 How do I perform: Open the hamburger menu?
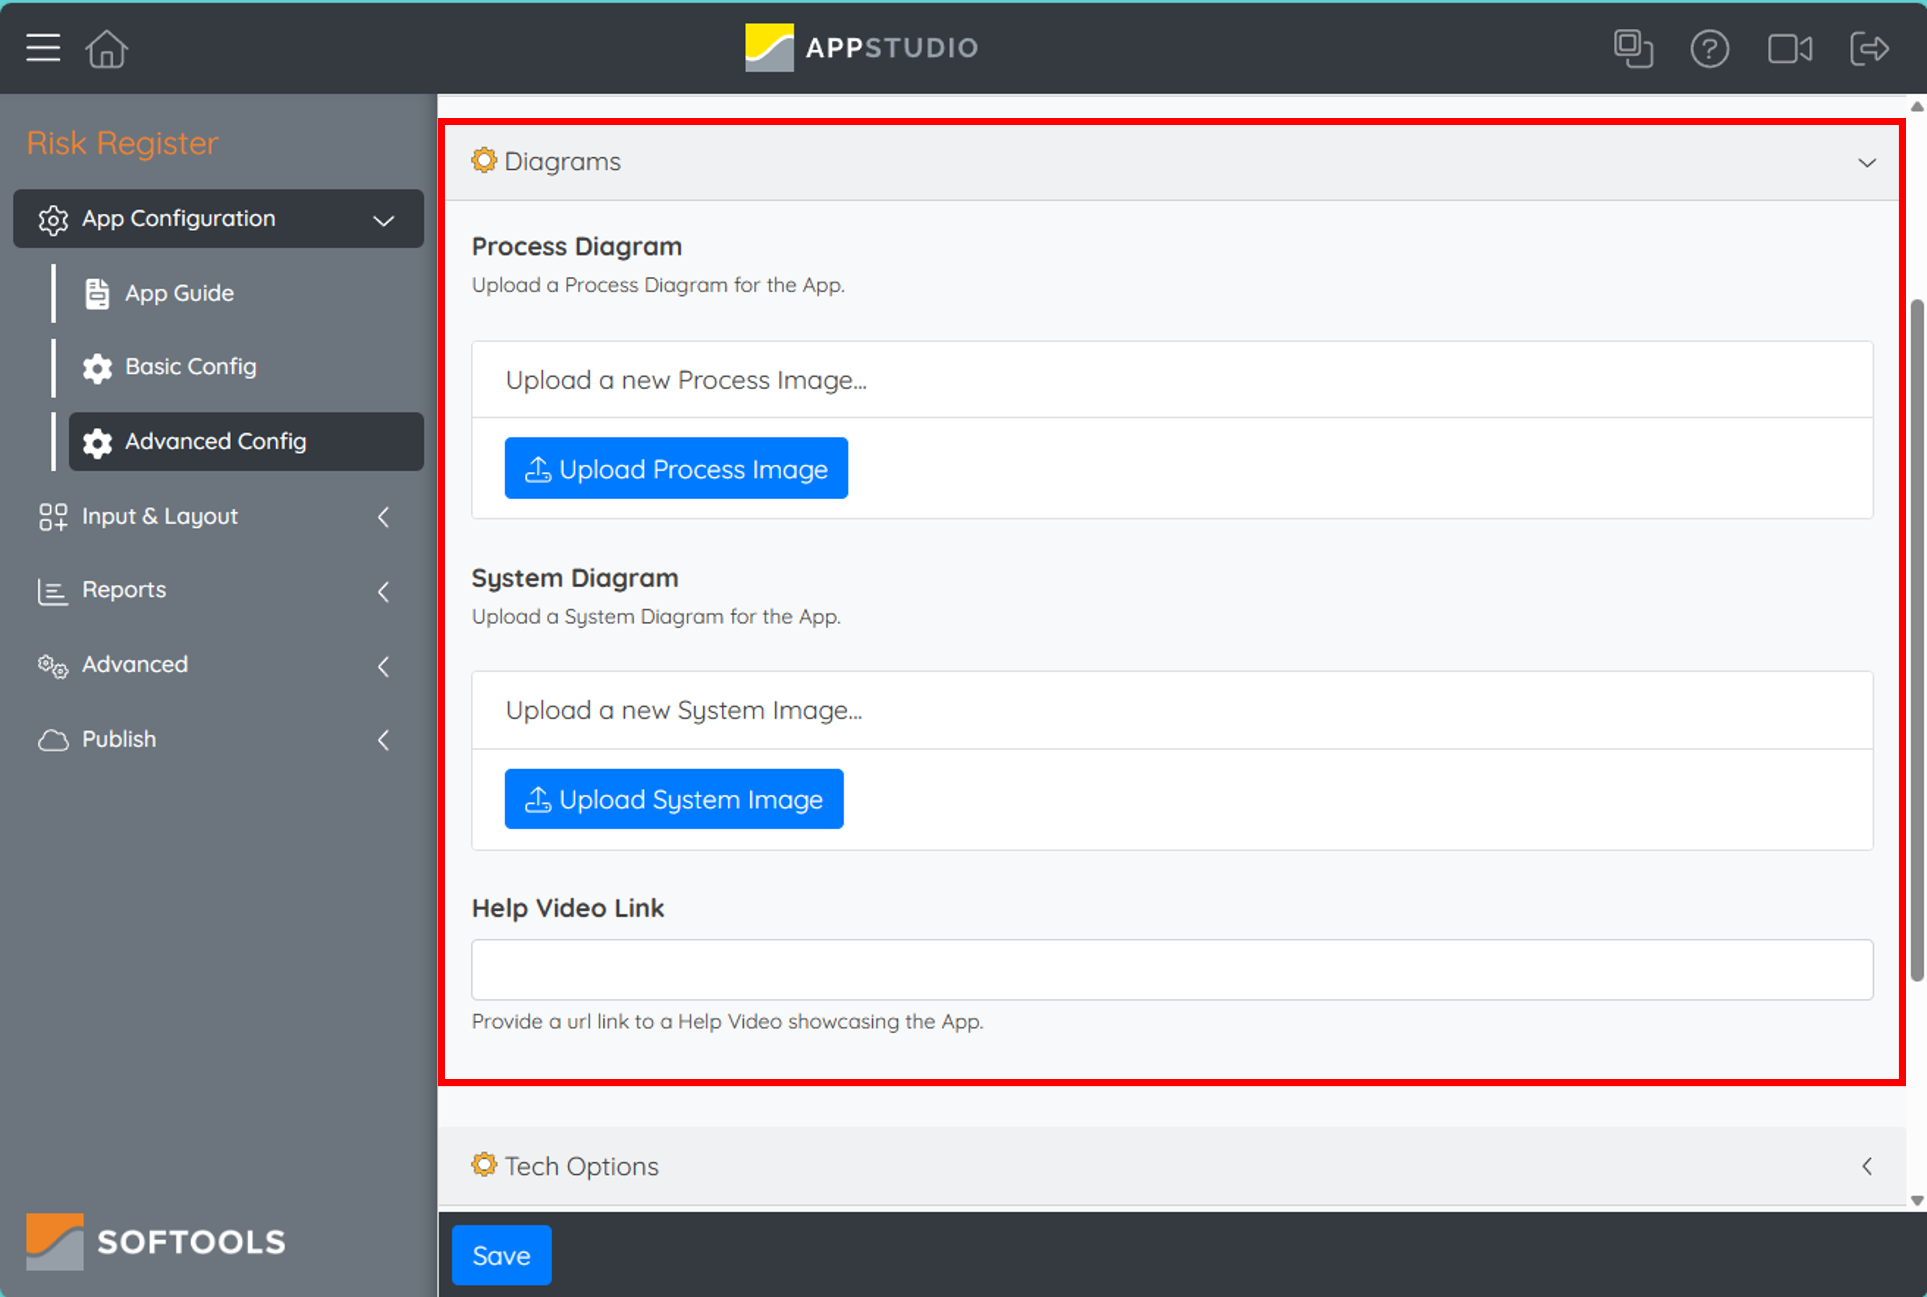tap(42, 48)
